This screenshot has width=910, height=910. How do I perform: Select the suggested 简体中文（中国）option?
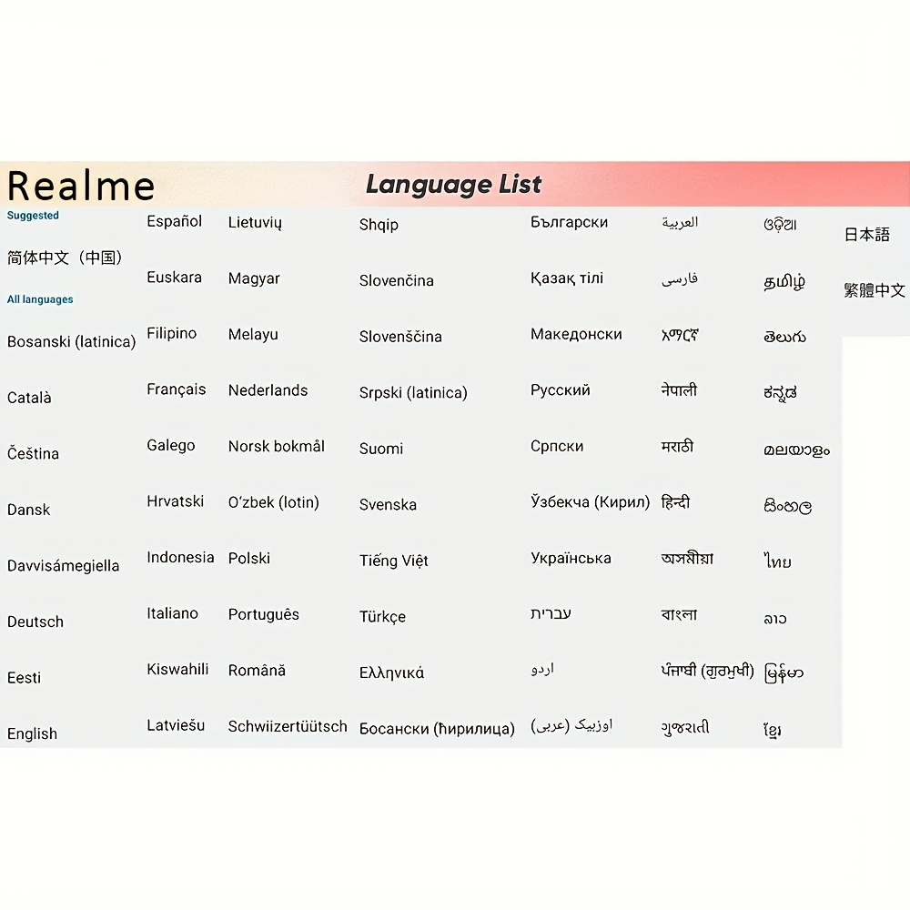(65, 258)
